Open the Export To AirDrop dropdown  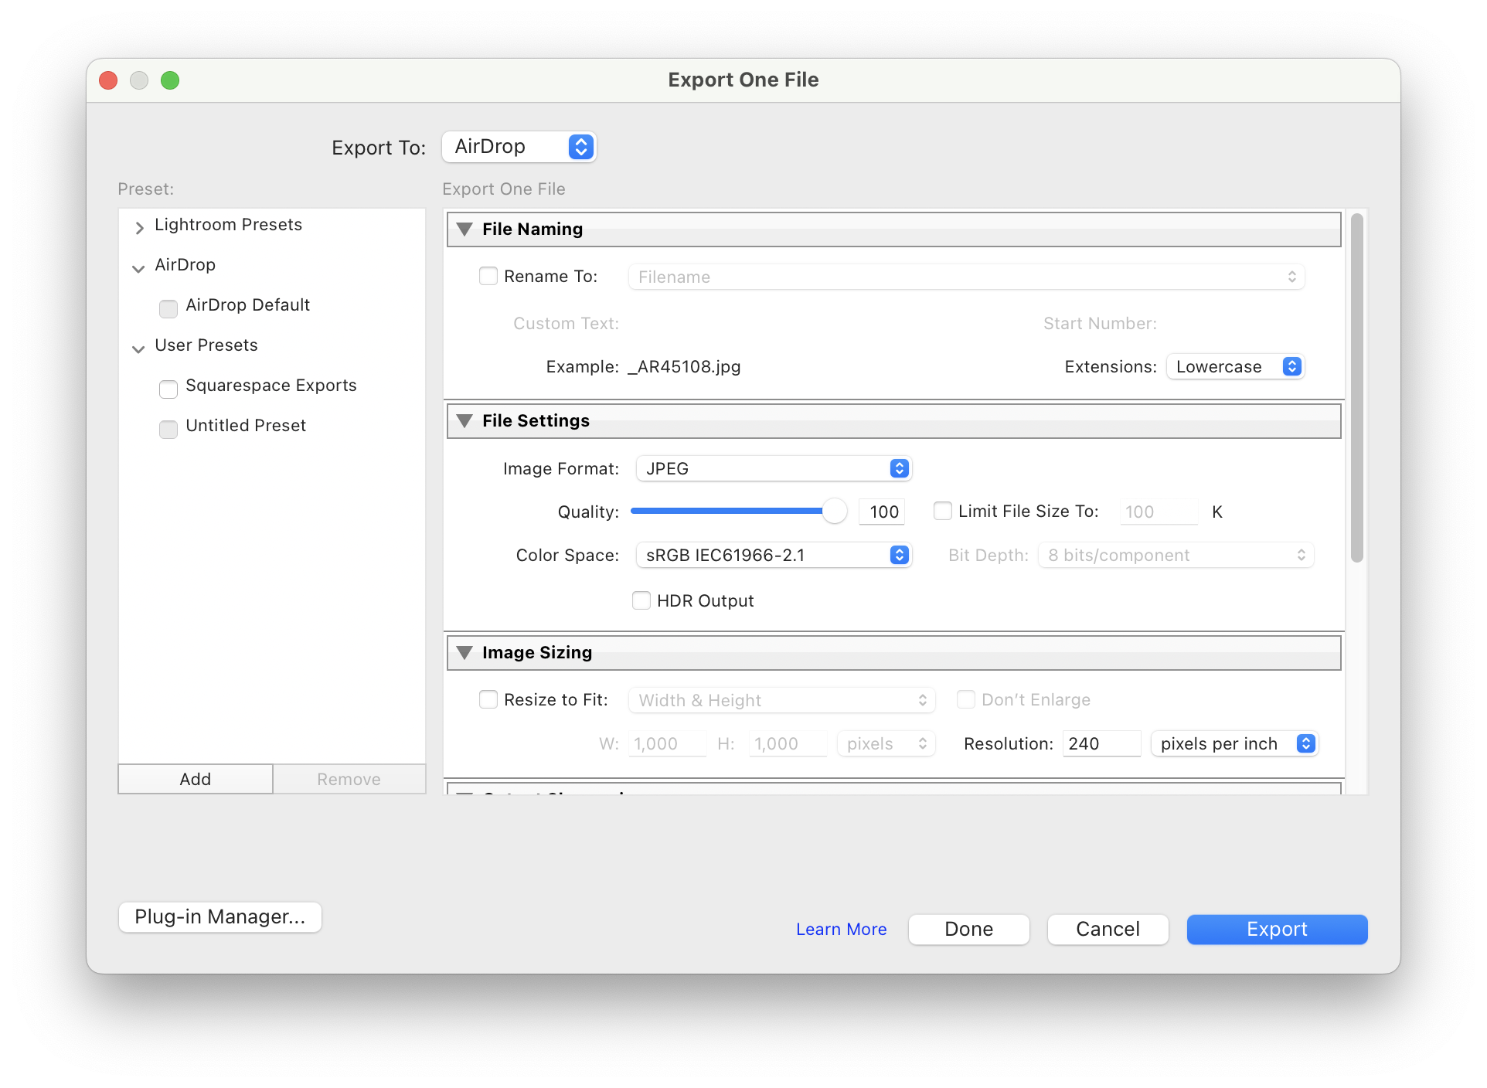(x=519, y=147)
